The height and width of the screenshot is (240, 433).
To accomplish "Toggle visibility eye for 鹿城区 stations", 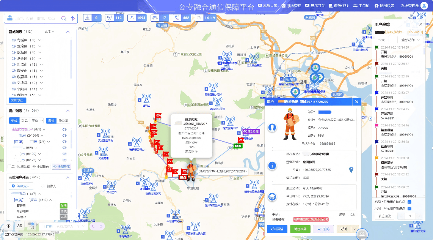I will click(x=14, y=40).
